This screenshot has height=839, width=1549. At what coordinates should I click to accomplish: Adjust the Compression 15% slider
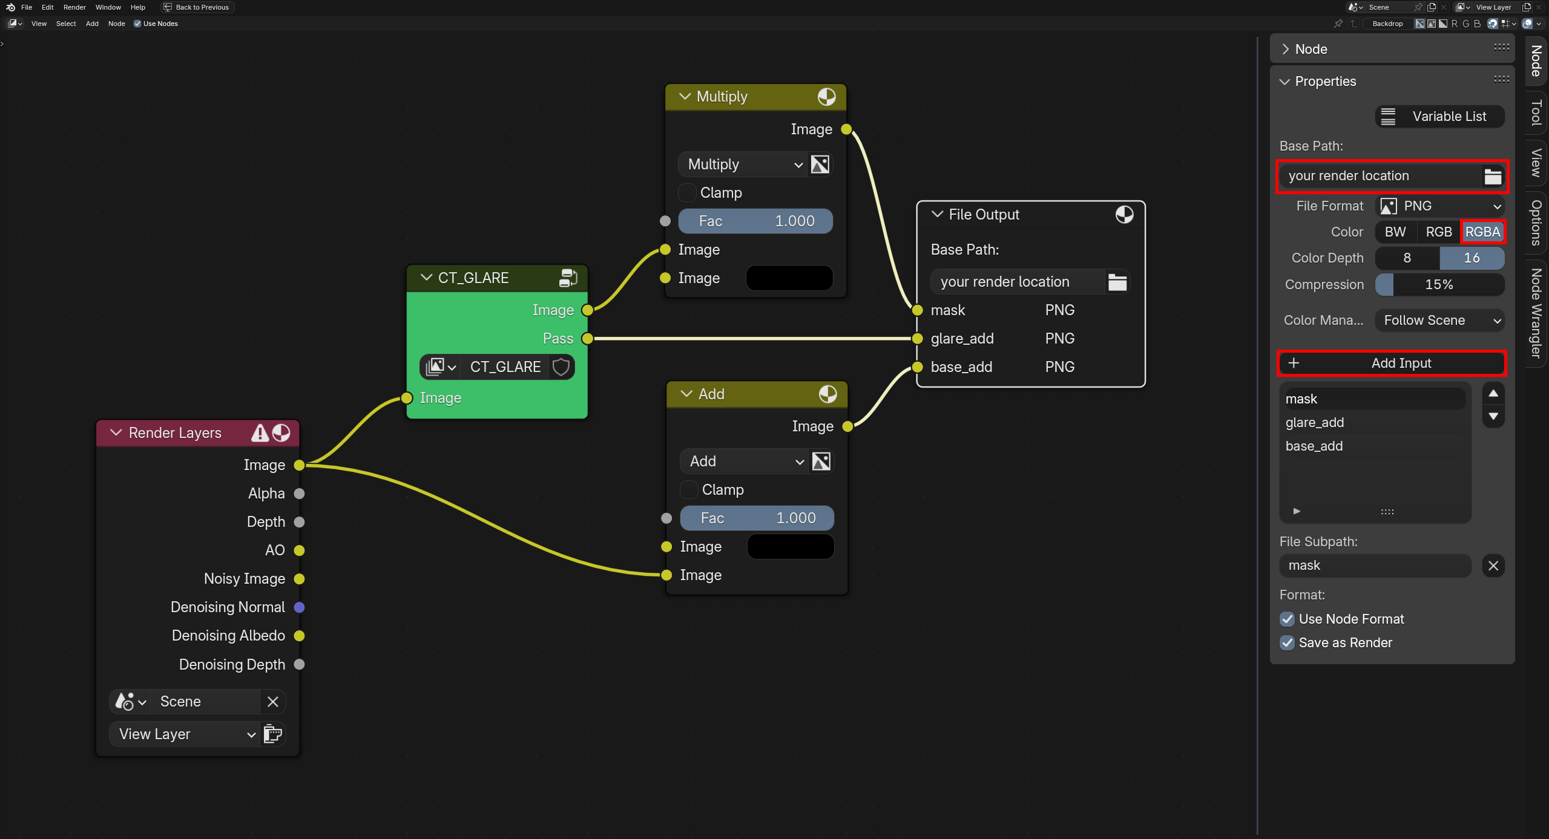click(x=1439, y=284)
